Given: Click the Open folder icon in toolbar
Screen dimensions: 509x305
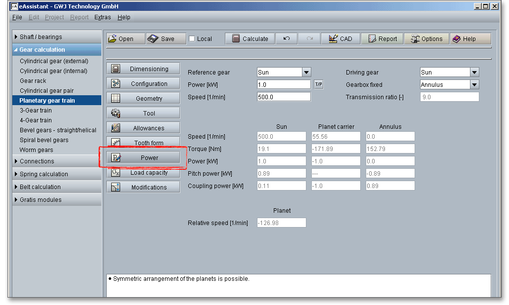Looking at the screenshot, I should tap(113, 39).
